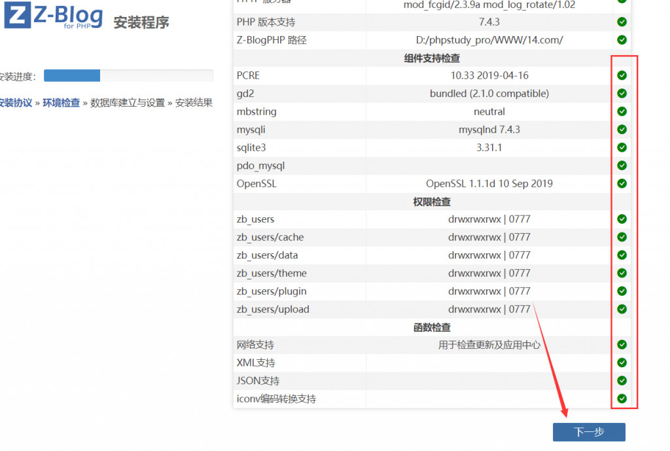This screenshot has height=451, width=670.
Task: Click the PCRE value 10.33 2019-04-16
Action: click(x=489, y=75)
